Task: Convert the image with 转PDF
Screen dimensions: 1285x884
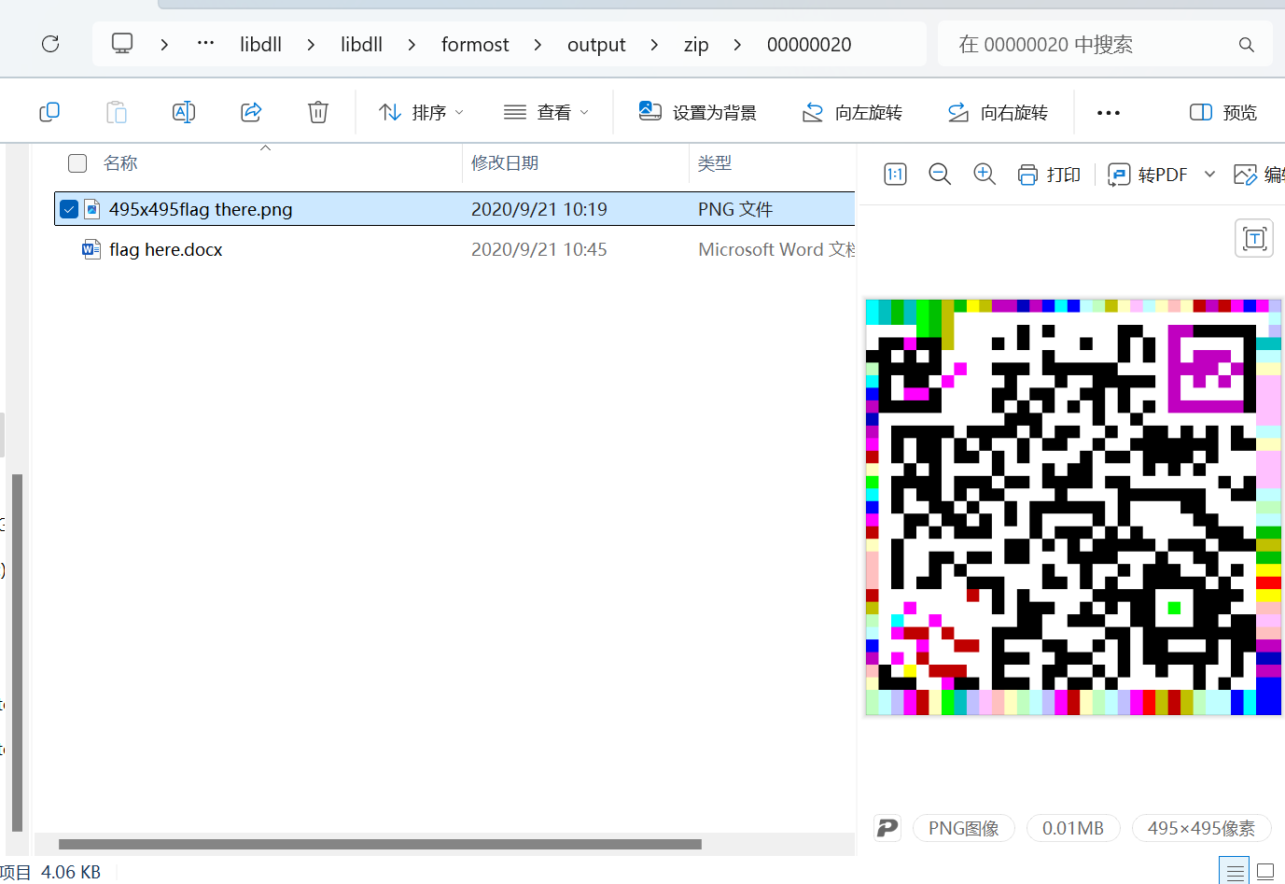Action: point(1148,175)
